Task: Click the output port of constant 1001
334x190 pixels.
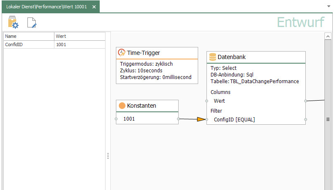Action: tap(178, 119)
